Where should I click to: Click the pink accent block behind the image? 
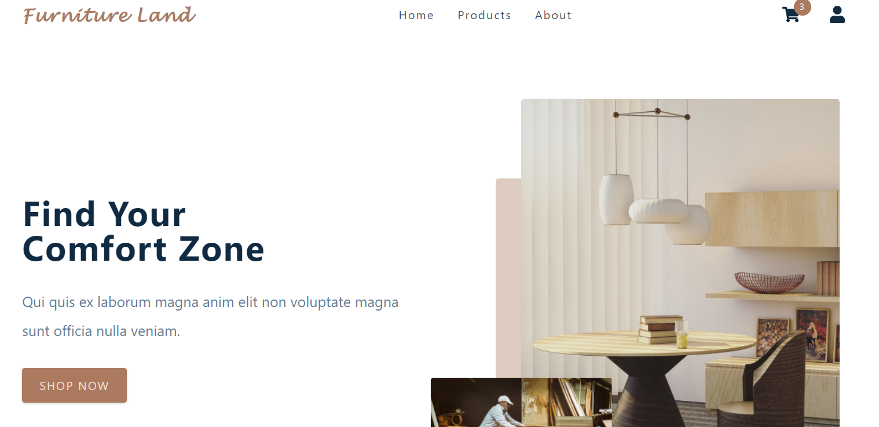508,278
